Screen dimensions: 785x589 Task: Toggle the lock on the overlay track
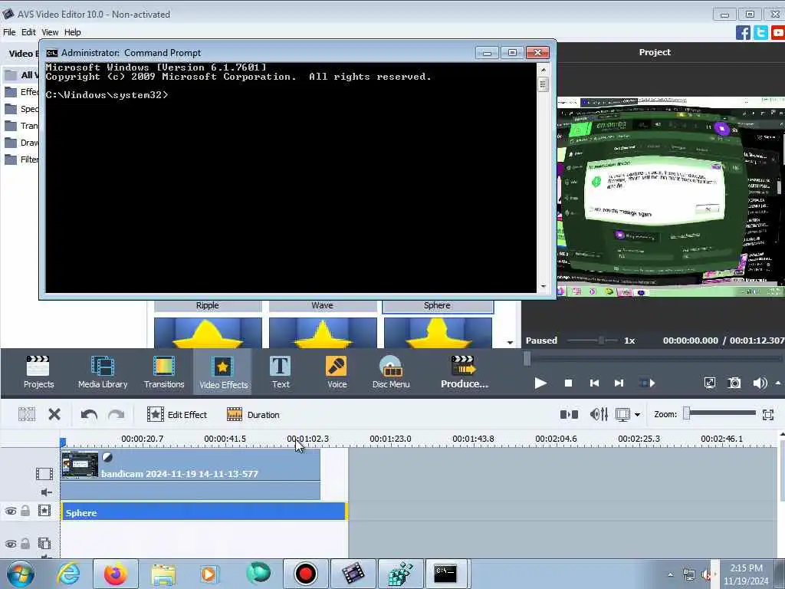point(25,544)
